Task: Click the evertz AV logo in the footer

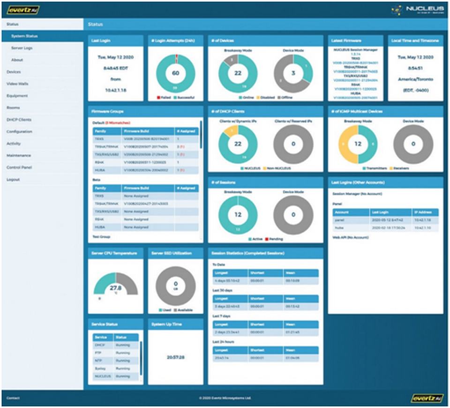Action: tap(427, 398)
